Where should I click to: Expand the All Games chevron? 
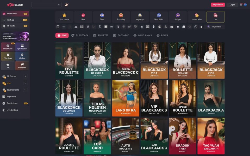click(x=25, y=76)
